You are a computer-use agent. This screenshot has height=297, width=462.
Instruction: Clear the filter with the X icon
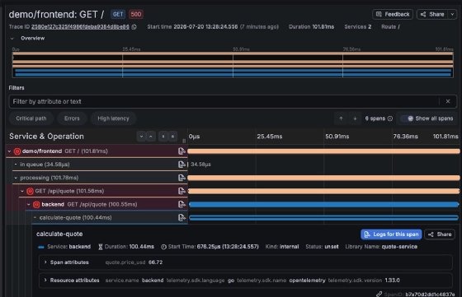pyautogui.click(x=448, y=101)
